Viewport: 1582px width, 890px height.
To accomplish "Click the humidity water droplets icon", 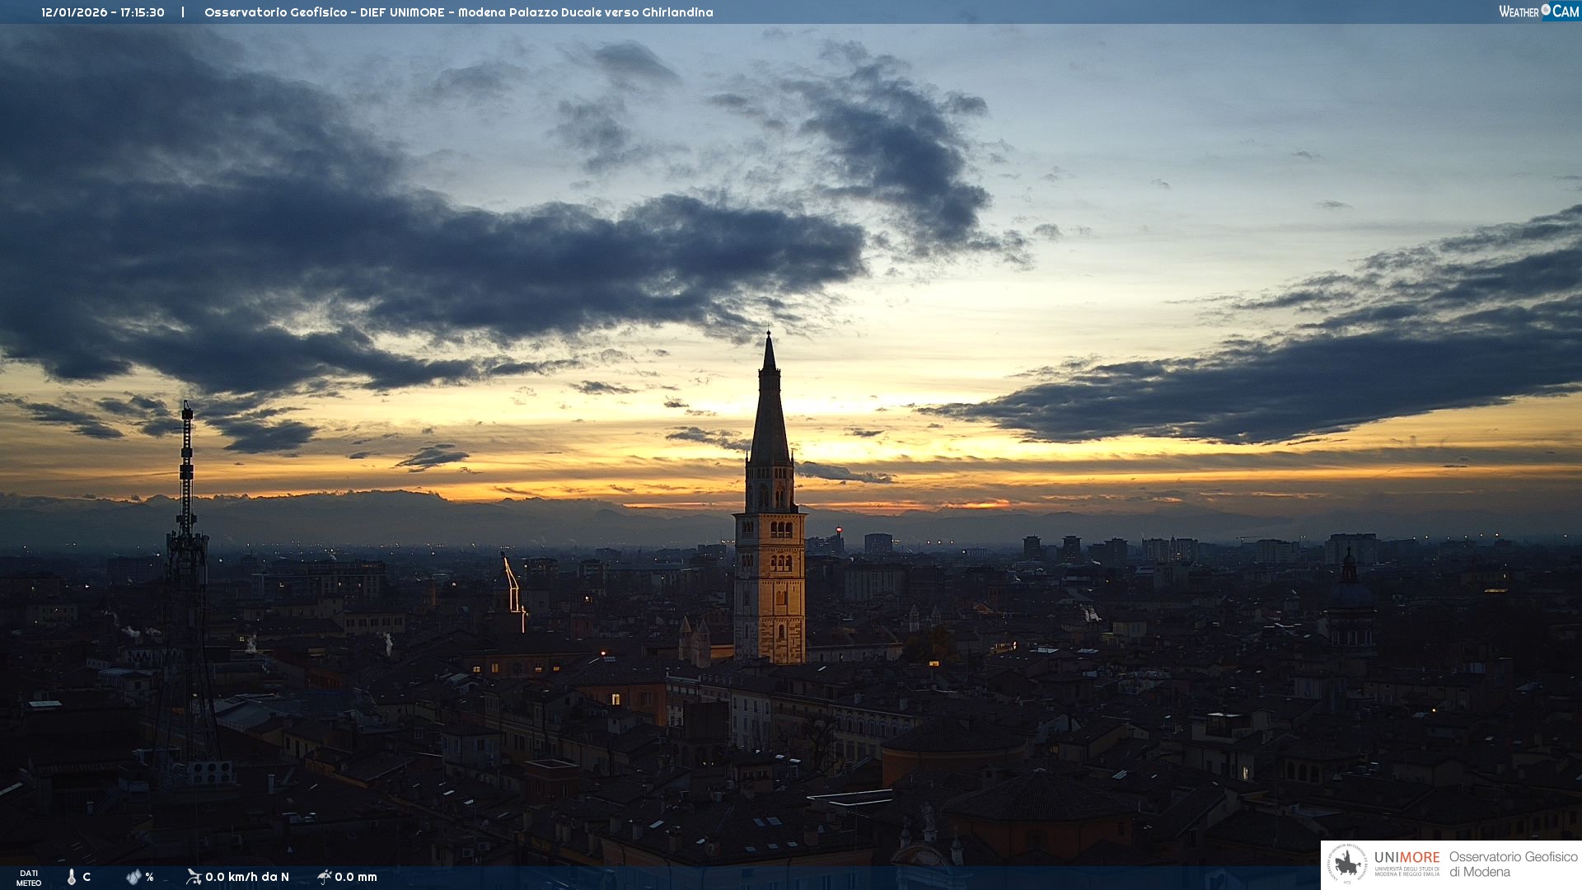I will [x=133, y=877].
